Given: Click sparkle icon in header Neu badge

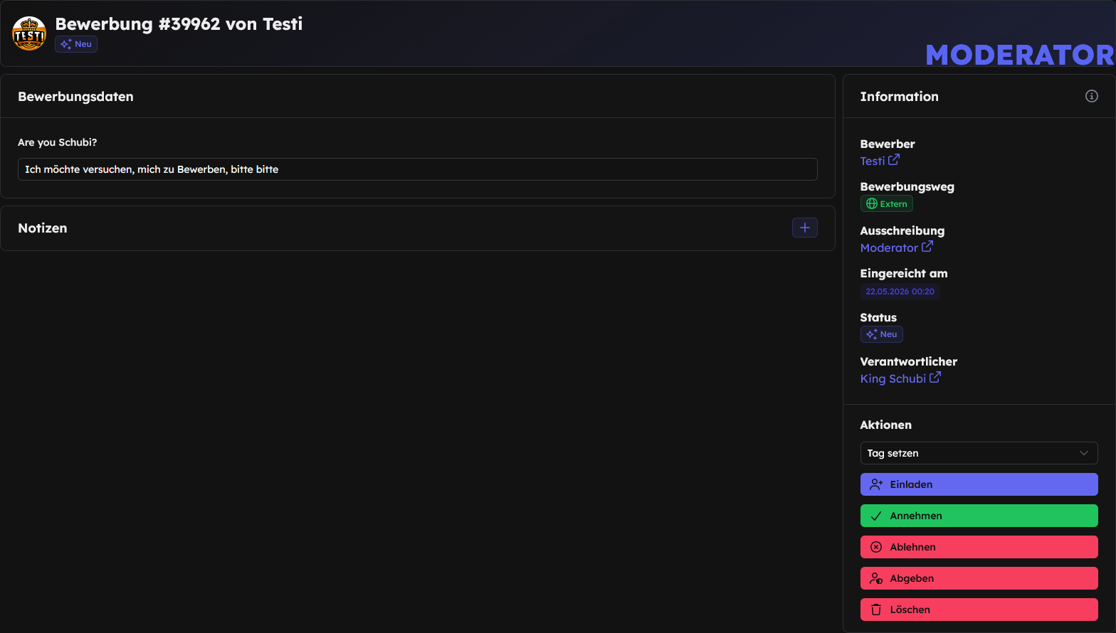Looking at the screenshot, I should point(66,44).
